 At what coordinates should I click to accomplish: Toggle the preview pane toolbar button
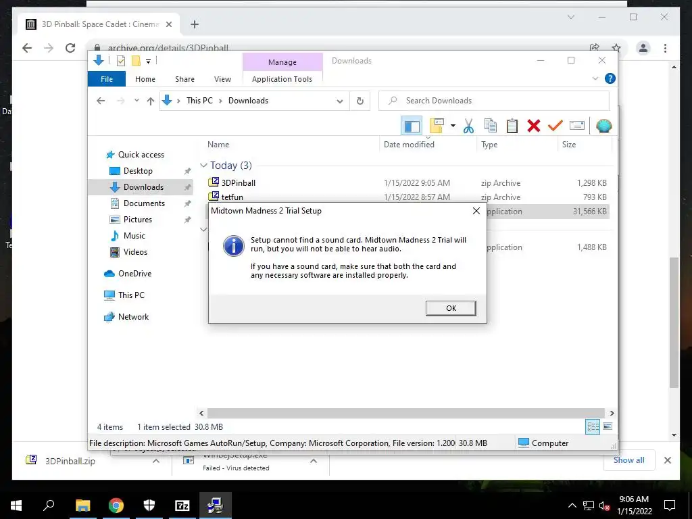(412, 126)
